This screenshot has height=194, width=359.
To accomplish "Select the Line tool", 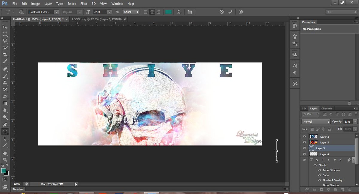I will pyautogui.click(x=5, y=145).
